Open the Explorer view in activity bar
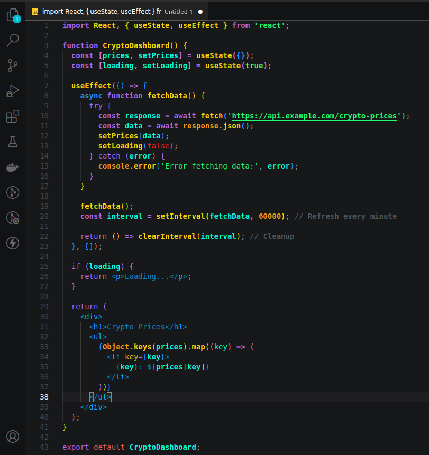429x455 pixels. point(13,15)
